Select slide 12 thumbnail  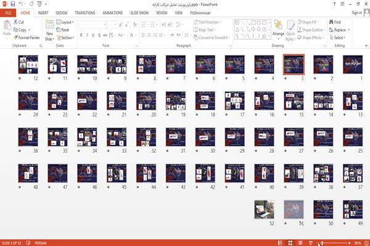pyautogui.click(x=28, y=64)
